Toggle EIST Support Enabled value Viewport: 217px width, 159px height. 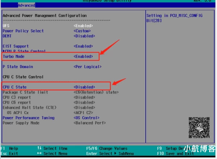[83, 46]
